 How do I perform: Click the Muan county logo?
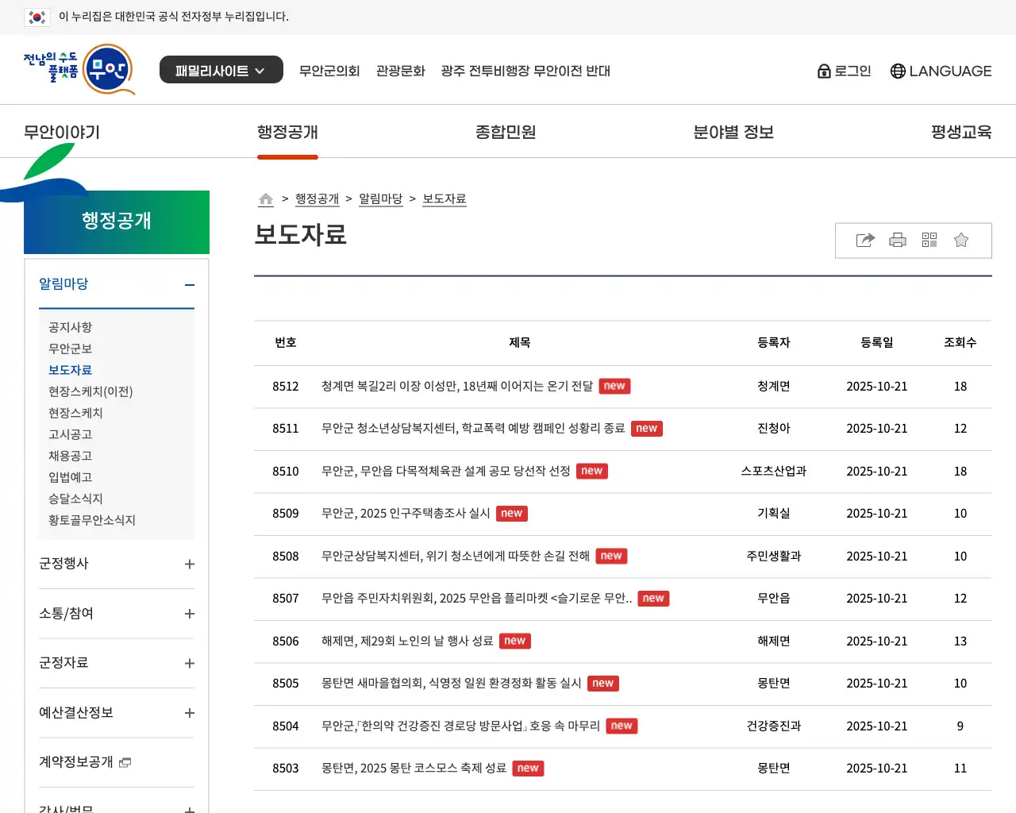79,70
